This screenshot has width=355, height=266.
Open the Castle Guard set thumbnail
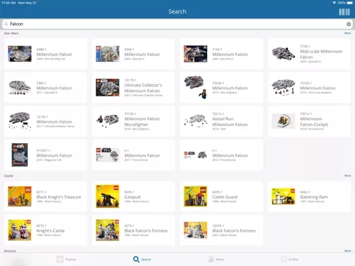(196, 197)
